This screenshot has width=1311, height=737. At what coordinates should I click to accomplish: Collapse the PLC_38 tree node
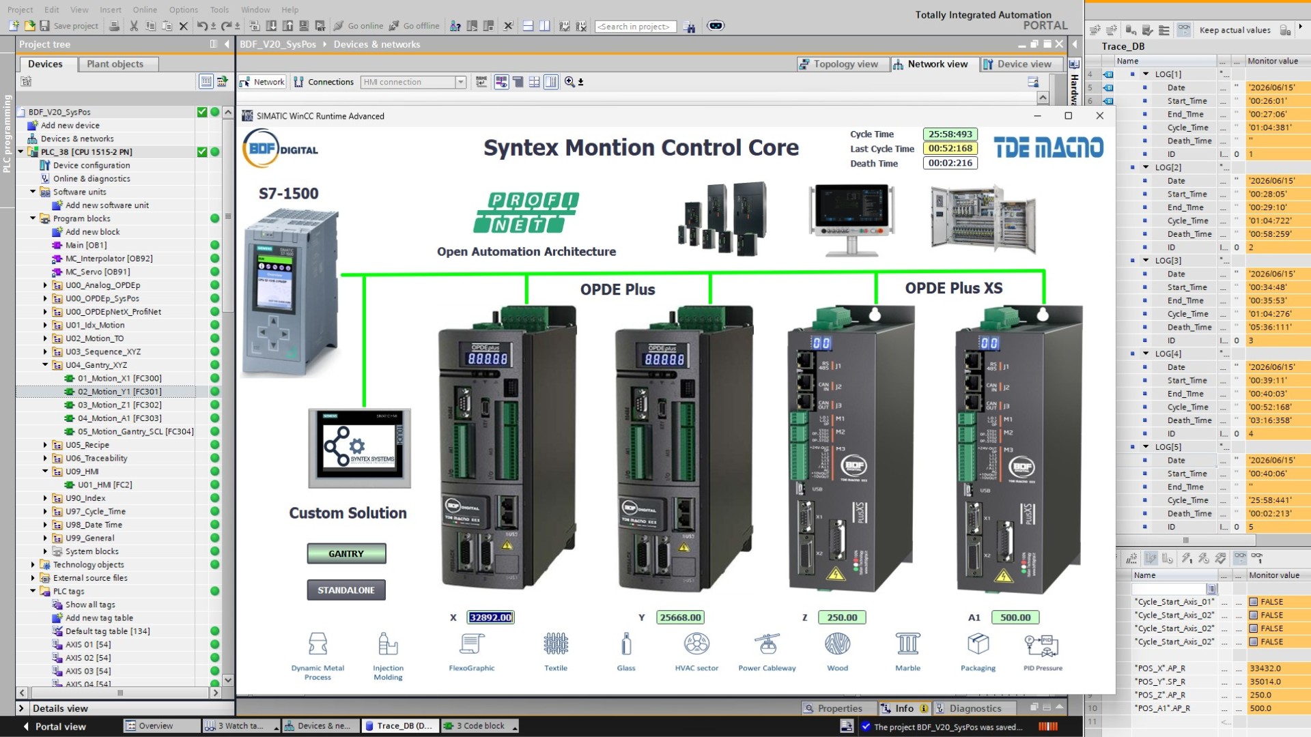coord(20,152)
